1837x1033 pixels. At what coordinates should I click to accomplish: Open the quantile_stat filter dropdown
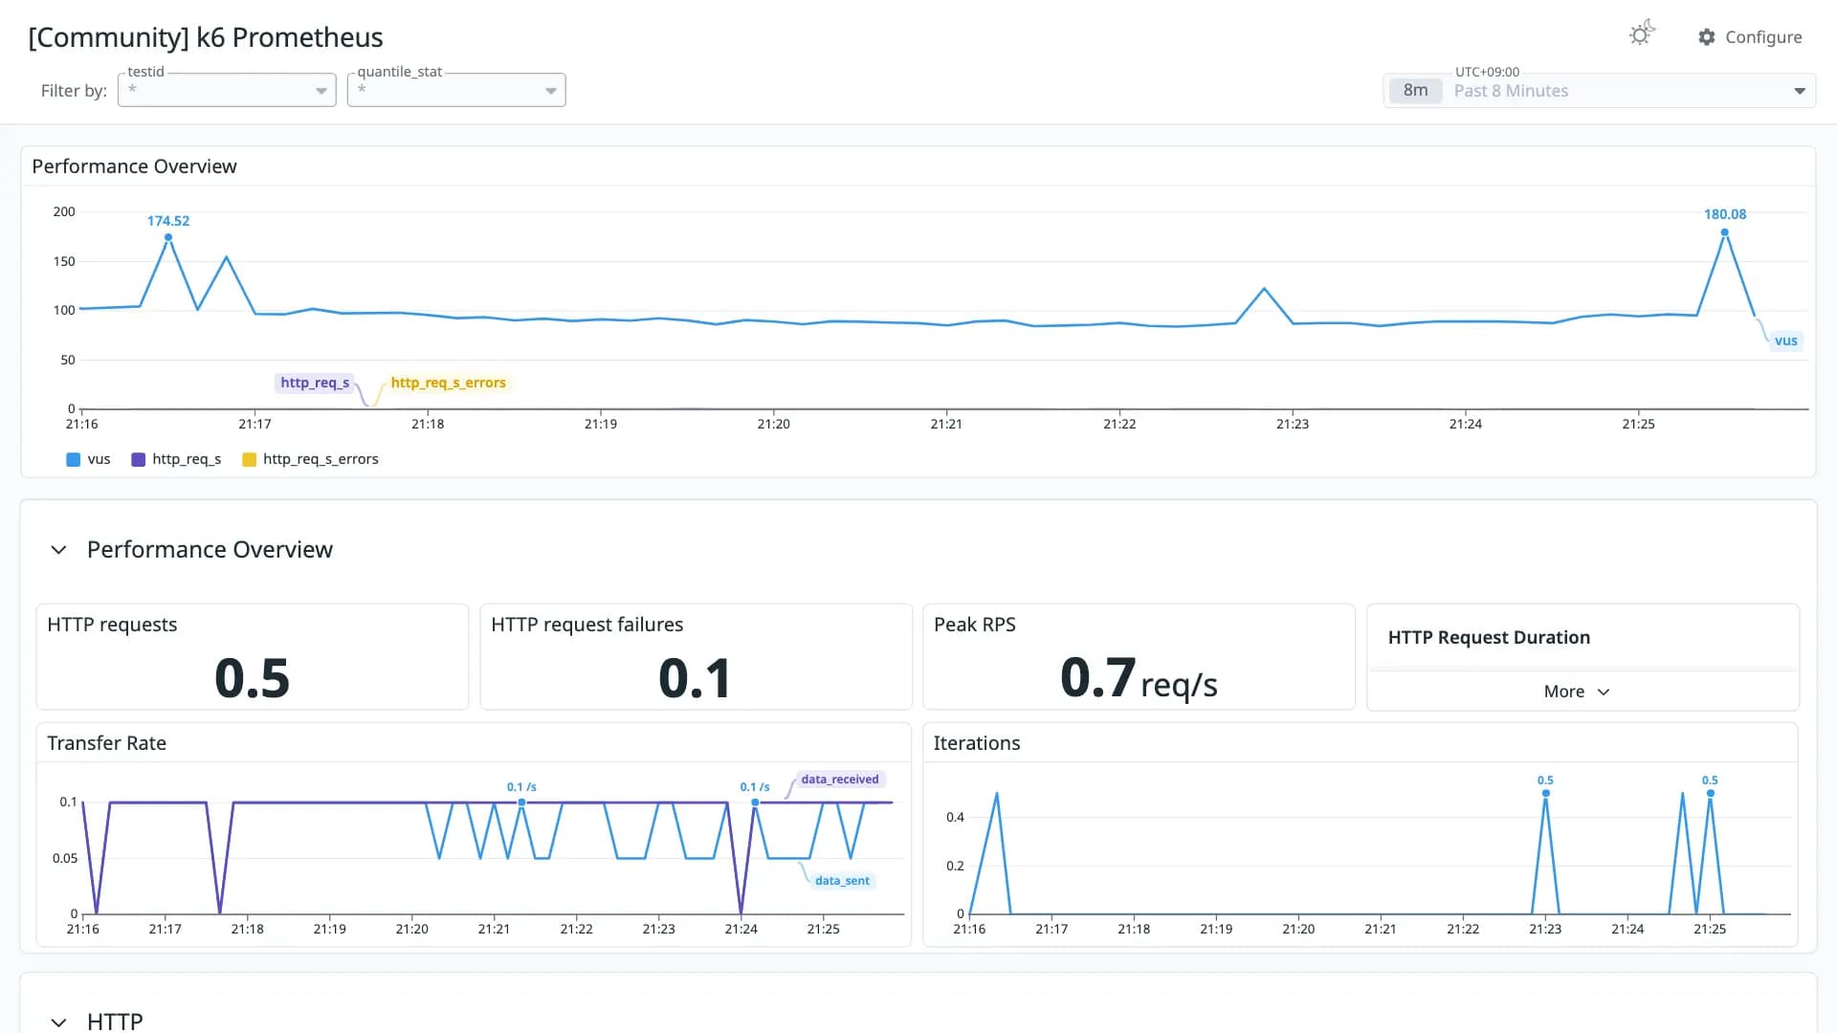tap(456, 90)
